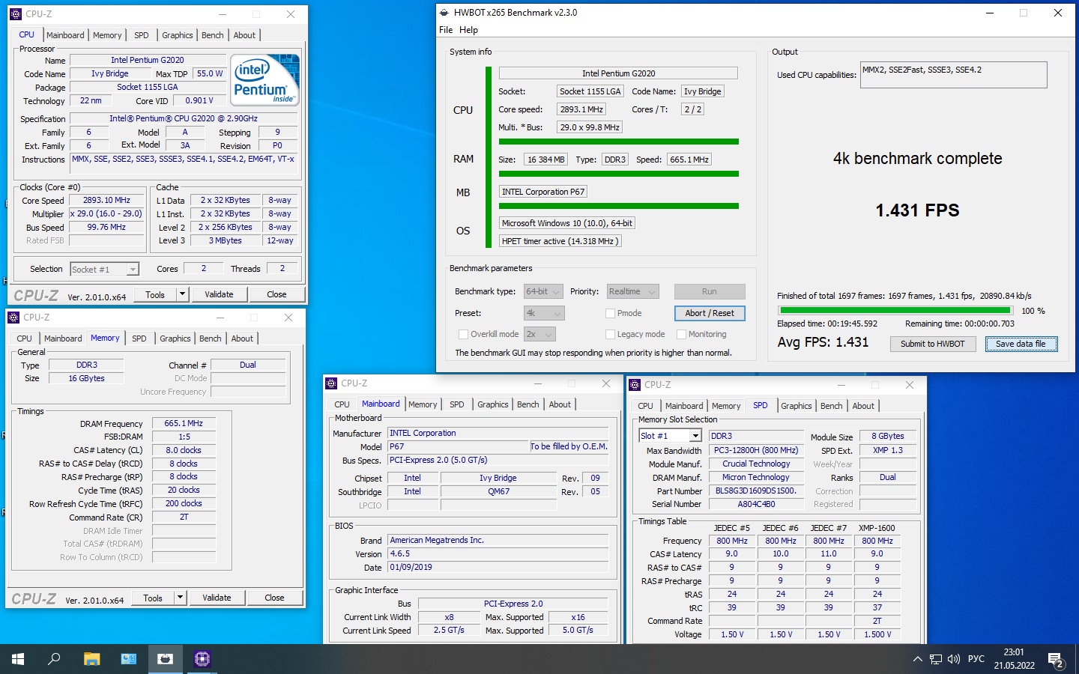Open the Help menu in HWBOT
This screenshot has height=674, width=1079.
tap(468, 30)
